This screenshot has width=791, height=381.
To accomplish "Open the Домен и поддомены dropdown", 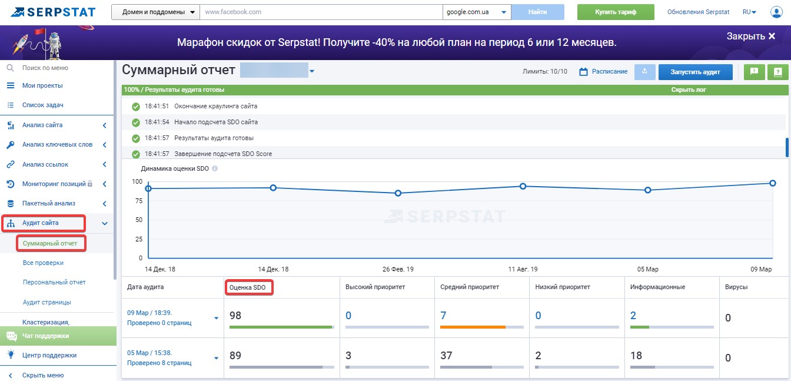I will (x=155, y=12).
